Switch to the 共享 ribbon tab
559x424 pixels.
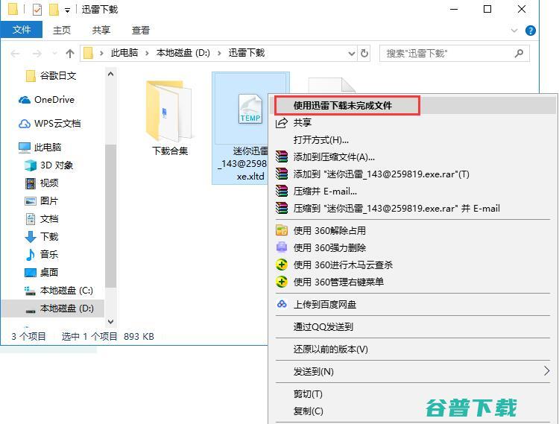[x=101, y=31]
